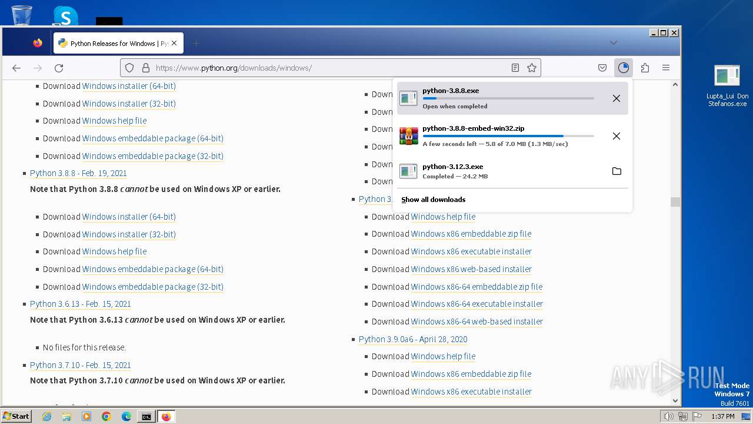
Task: Select the python-3.12.3.exe completed download
Action: [x=512, y=171]
